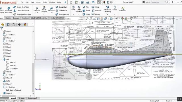Select the Swept Boss/Base tool

(x=21, y=7)
